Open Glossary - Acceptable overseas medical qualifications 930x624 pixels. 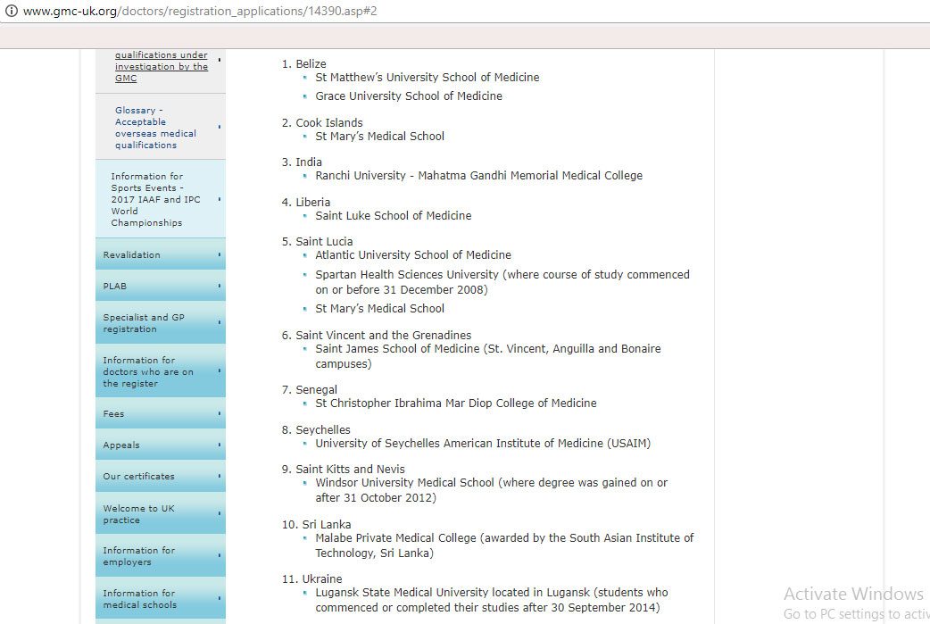pyautogui.click(x=154, y=128)
